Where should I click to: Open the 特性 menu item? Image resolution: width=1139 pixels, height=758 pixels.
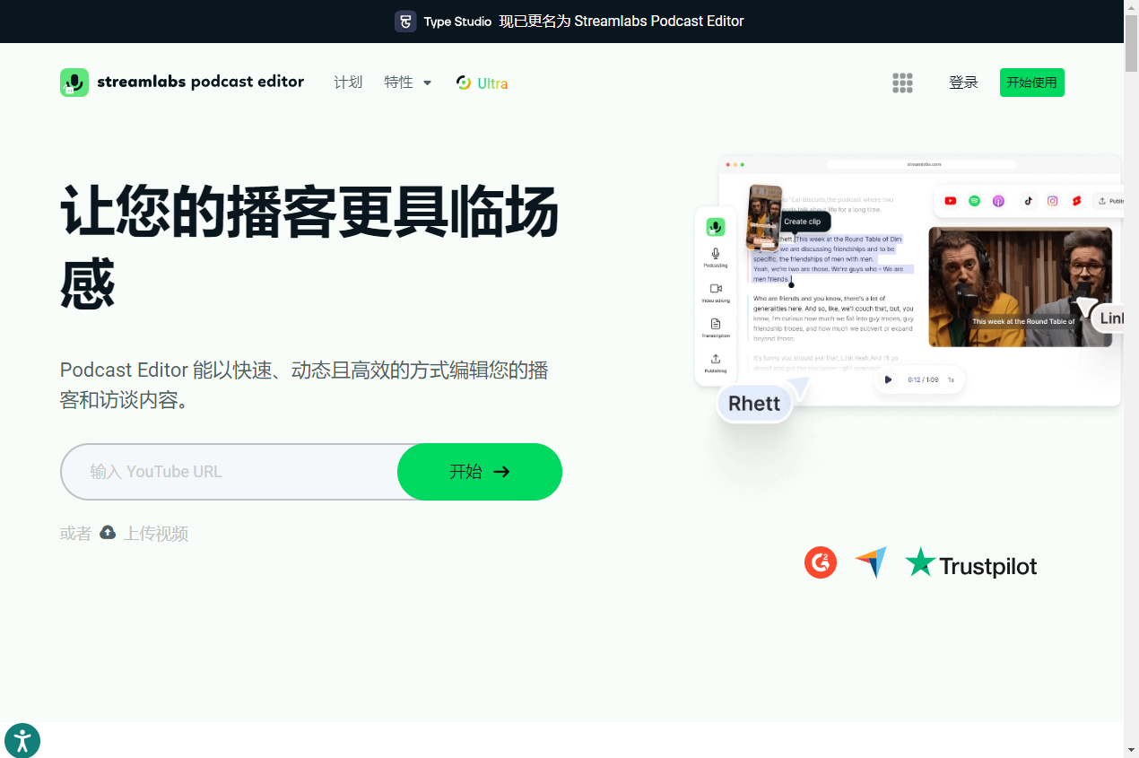click(398, 83)
